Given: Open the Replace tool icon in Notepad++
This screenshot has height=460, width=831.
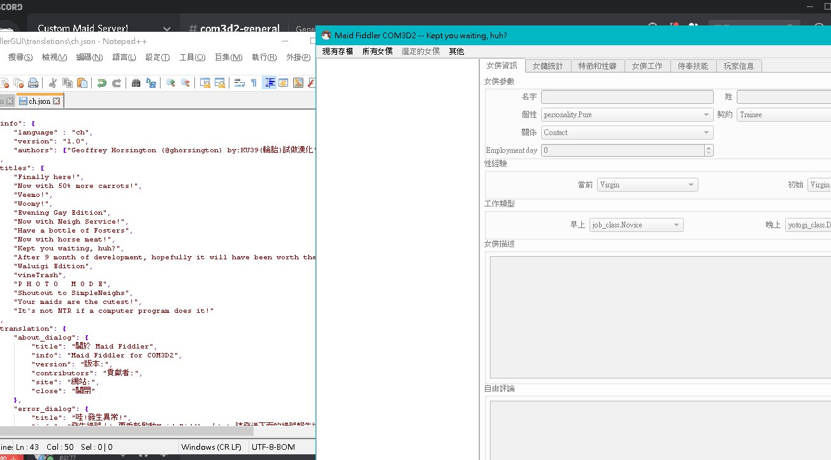Looking at the screenshot, I should click(151, 83).
